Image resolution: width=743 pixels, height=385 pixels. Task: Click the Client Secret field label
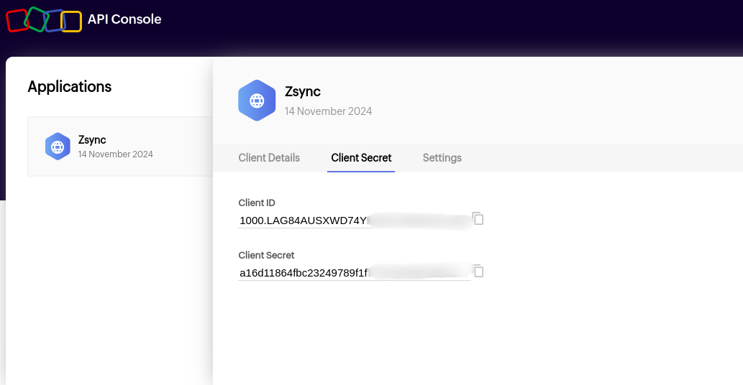266,255
